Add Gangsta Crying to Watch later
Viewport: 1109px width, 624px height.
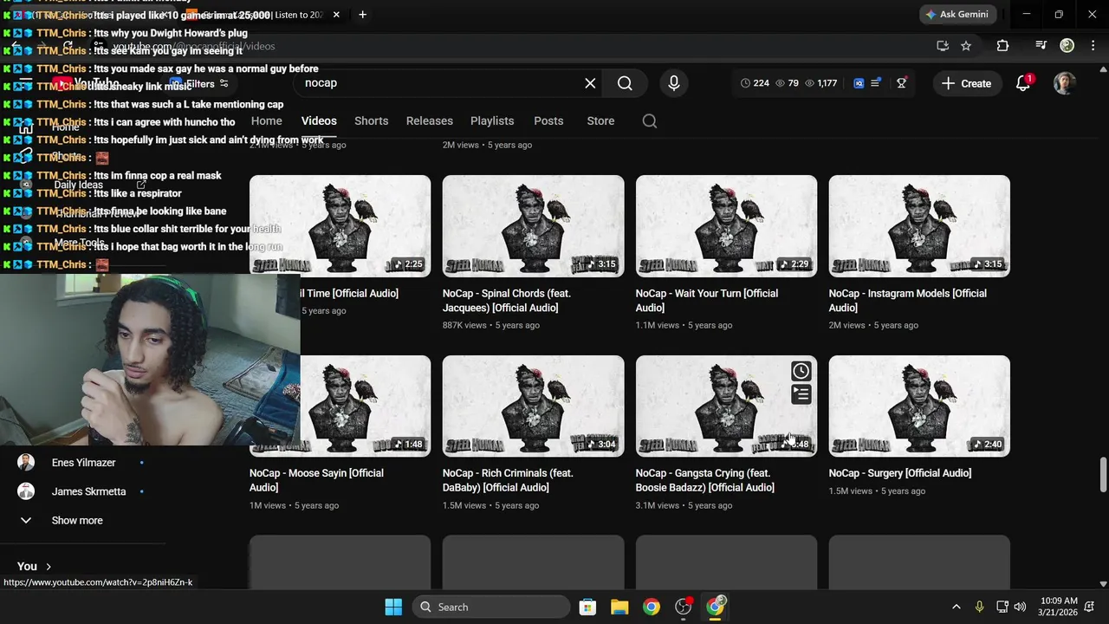coord(801,372)
